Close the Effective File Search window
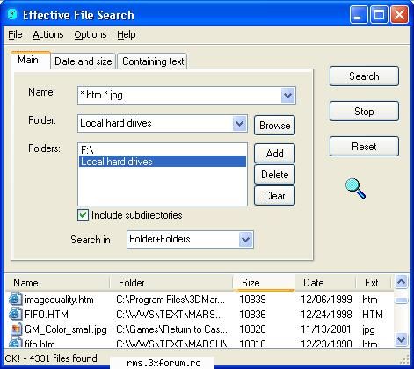Image resolution: width=414 pixels, height=369 pixels. click(x=399, y=14)
